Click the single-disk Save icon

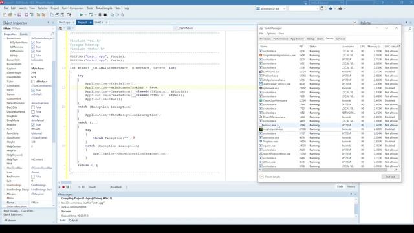click(x=19, y=15)
